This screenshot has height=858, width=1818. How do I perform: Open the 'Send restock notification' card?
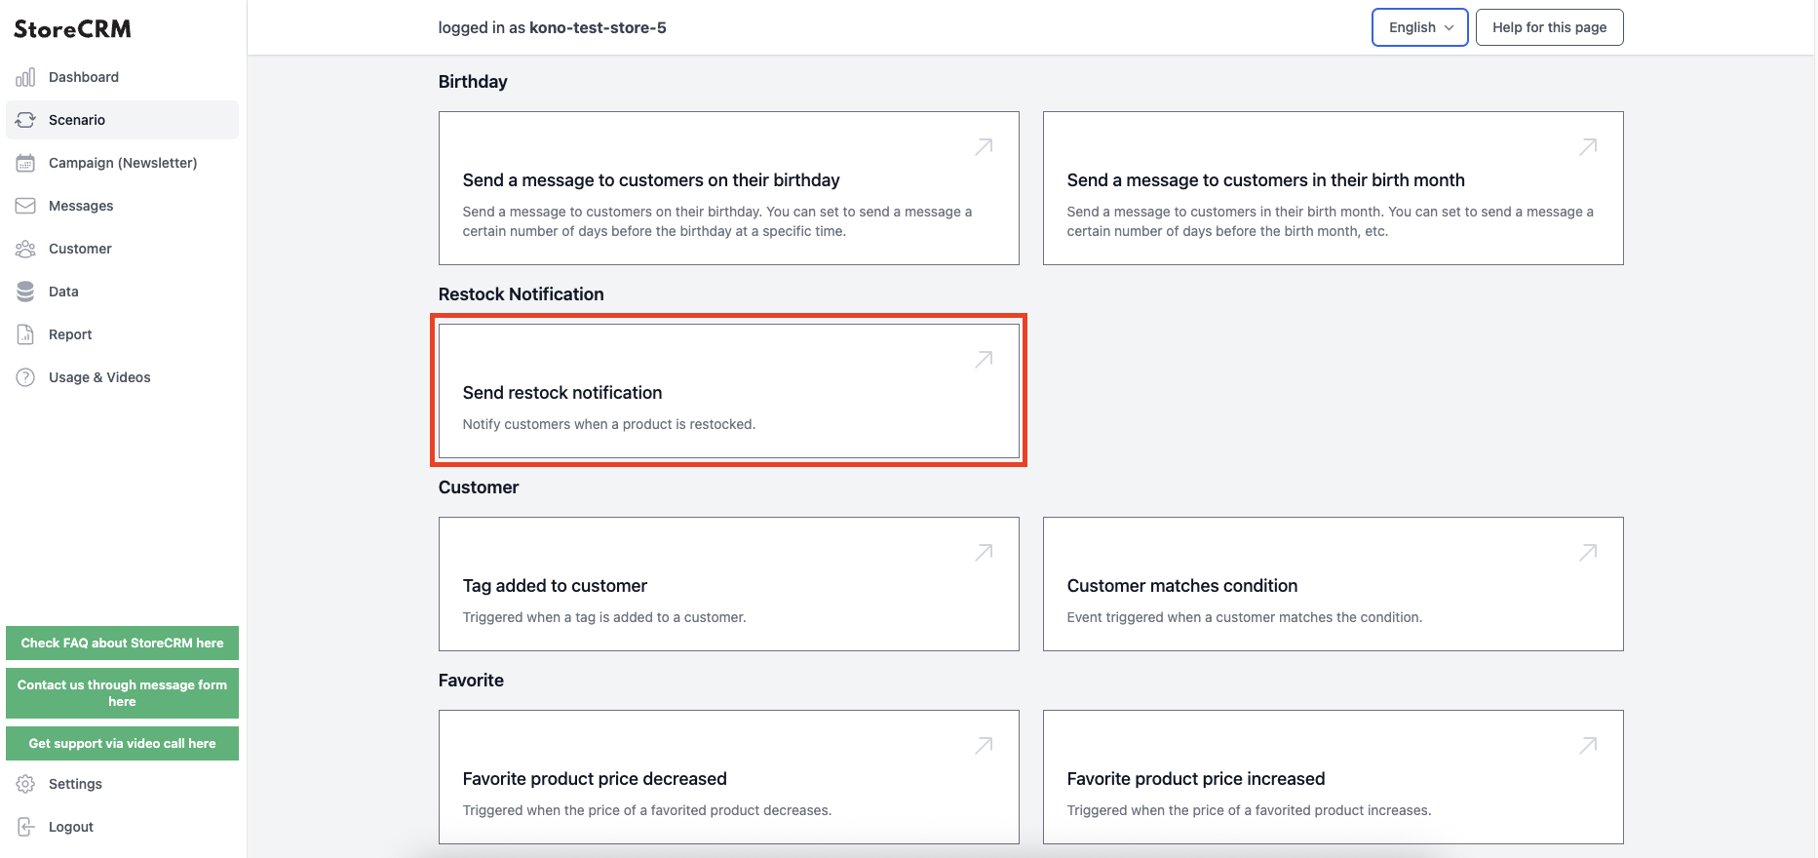[x=729, y=391]
